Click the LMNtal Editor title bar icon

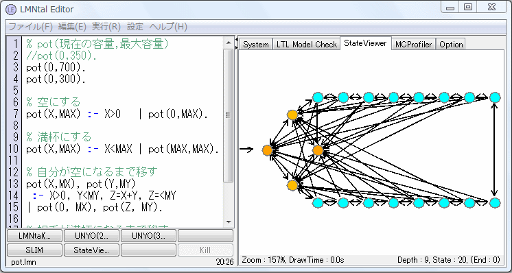pos(11,10)
